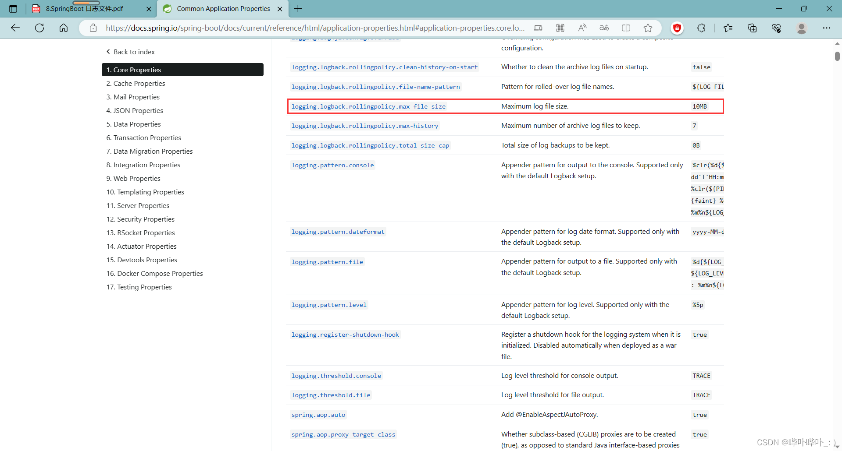Open 15. Devtools Properties
The image size is (842, 451).
pyautogui.click(x=142, y=260)
